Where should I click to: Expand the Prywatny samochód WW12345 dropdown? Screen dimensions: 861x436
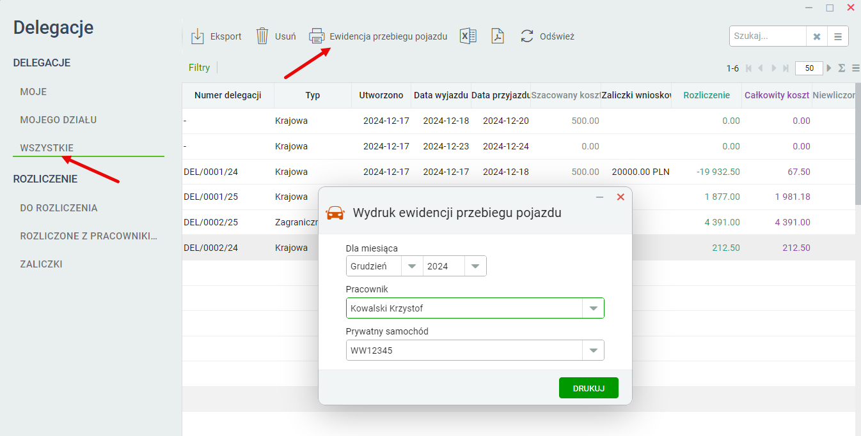tap(593, 350)
